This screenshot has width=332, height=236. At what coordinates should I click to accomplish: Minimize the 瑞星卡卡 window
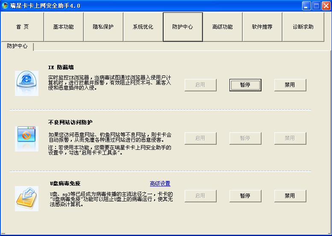[306, 6]
